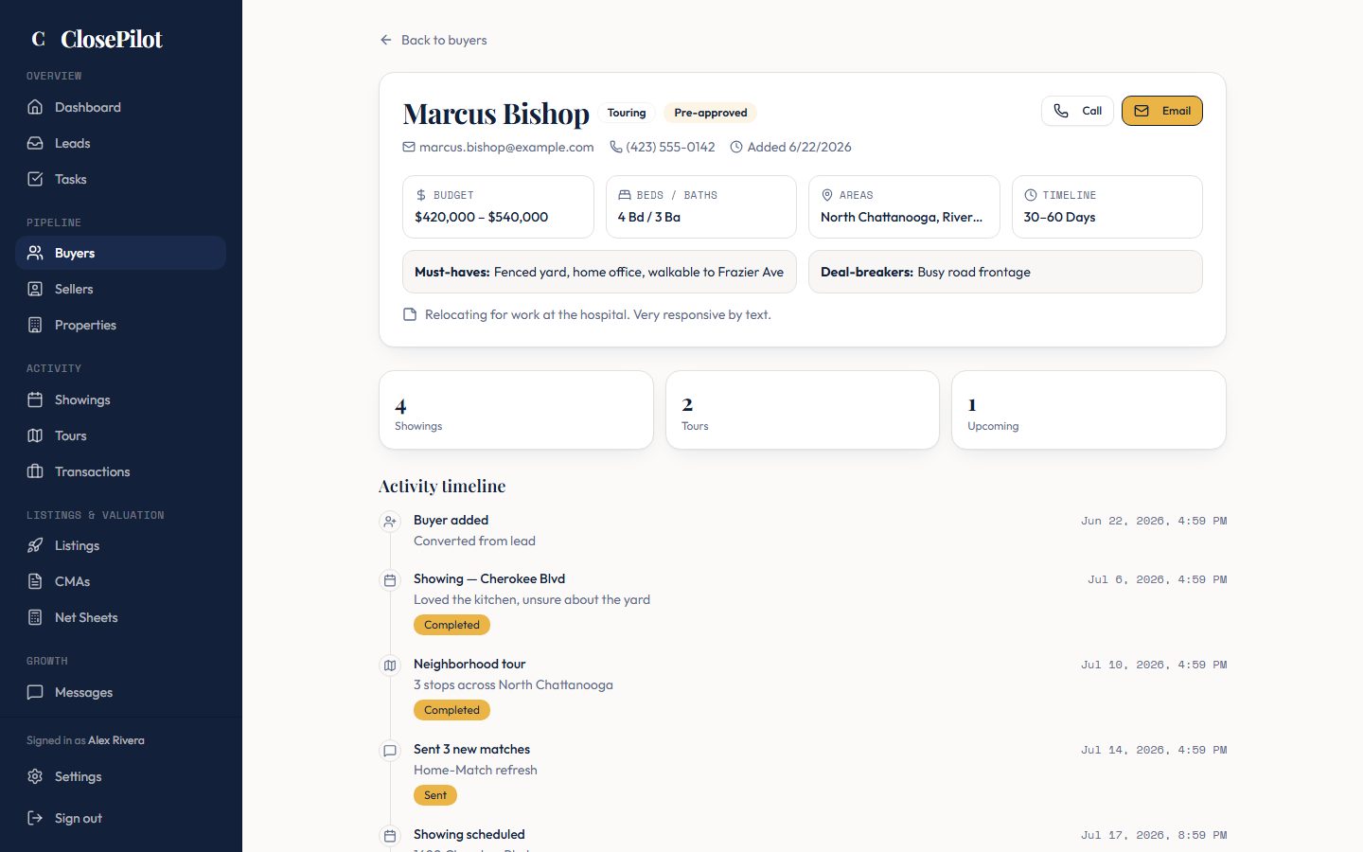Click the Settings gear icon

tap(35, 776)
